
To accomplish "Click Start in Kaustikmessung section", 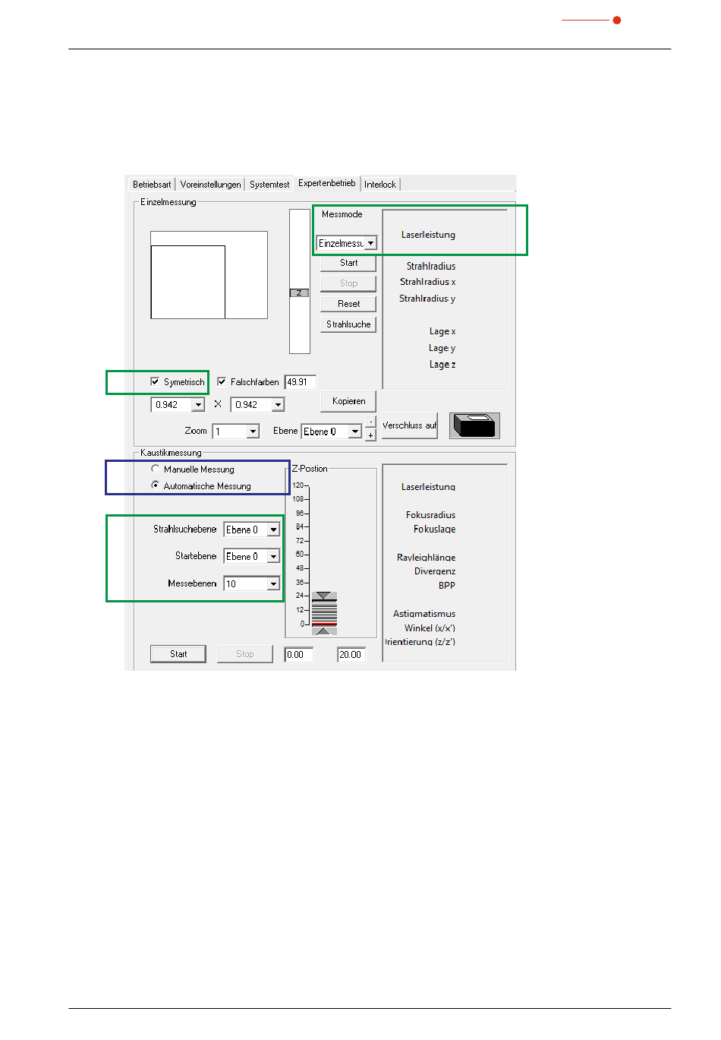I will point(178,654).
